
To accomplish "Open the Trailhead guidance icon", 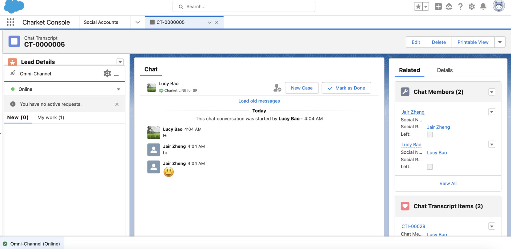I will coord(449,6).
